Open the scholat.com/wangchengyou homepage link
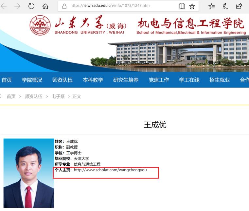The image size is (249, 211). [x=110, y=170]
